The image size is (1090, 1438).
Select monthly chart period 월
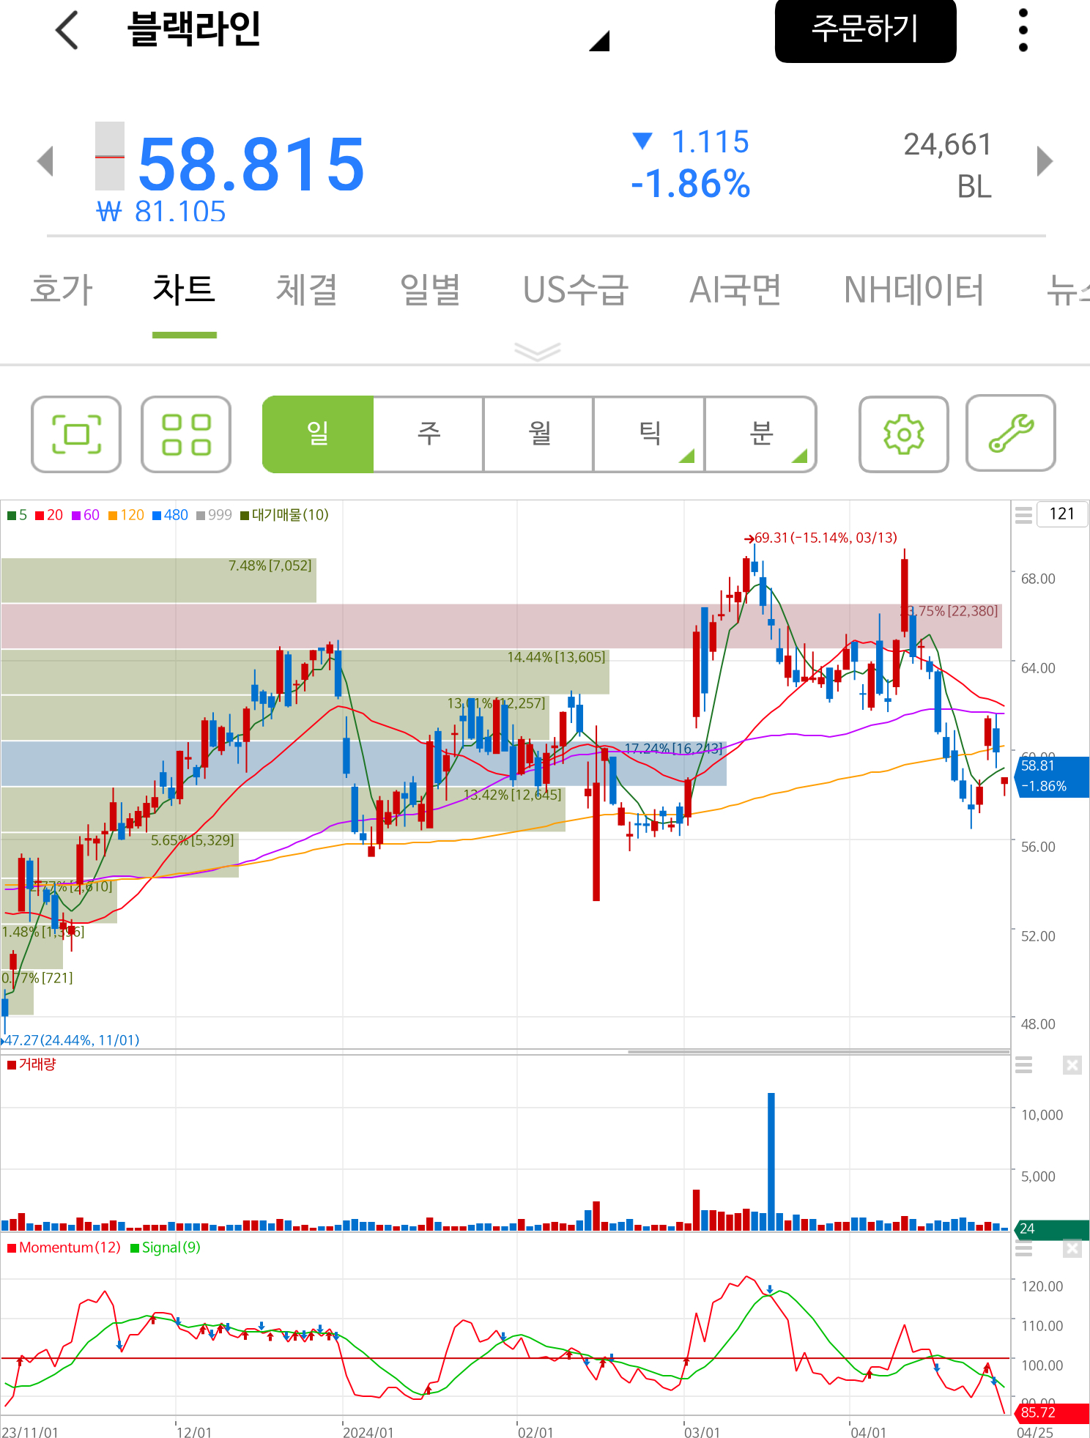(539, 434)
